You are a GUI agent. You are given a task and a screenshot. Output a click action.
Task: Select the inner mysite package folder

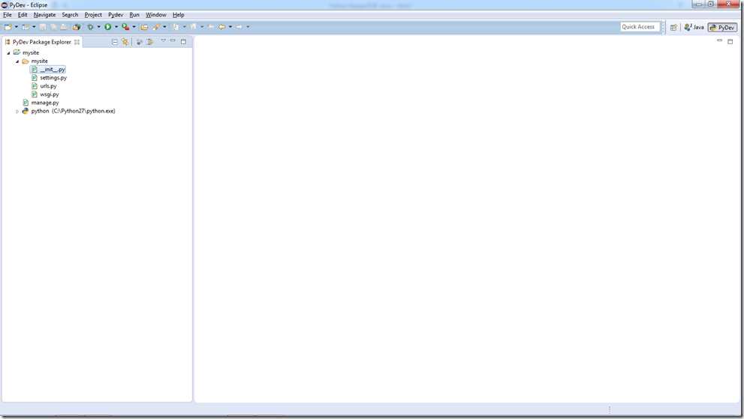click(39, 61)
